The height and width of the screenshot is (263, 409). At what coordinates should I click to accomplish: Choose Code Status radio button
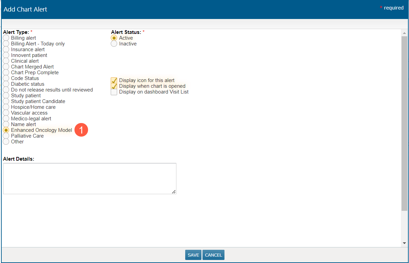6,78
